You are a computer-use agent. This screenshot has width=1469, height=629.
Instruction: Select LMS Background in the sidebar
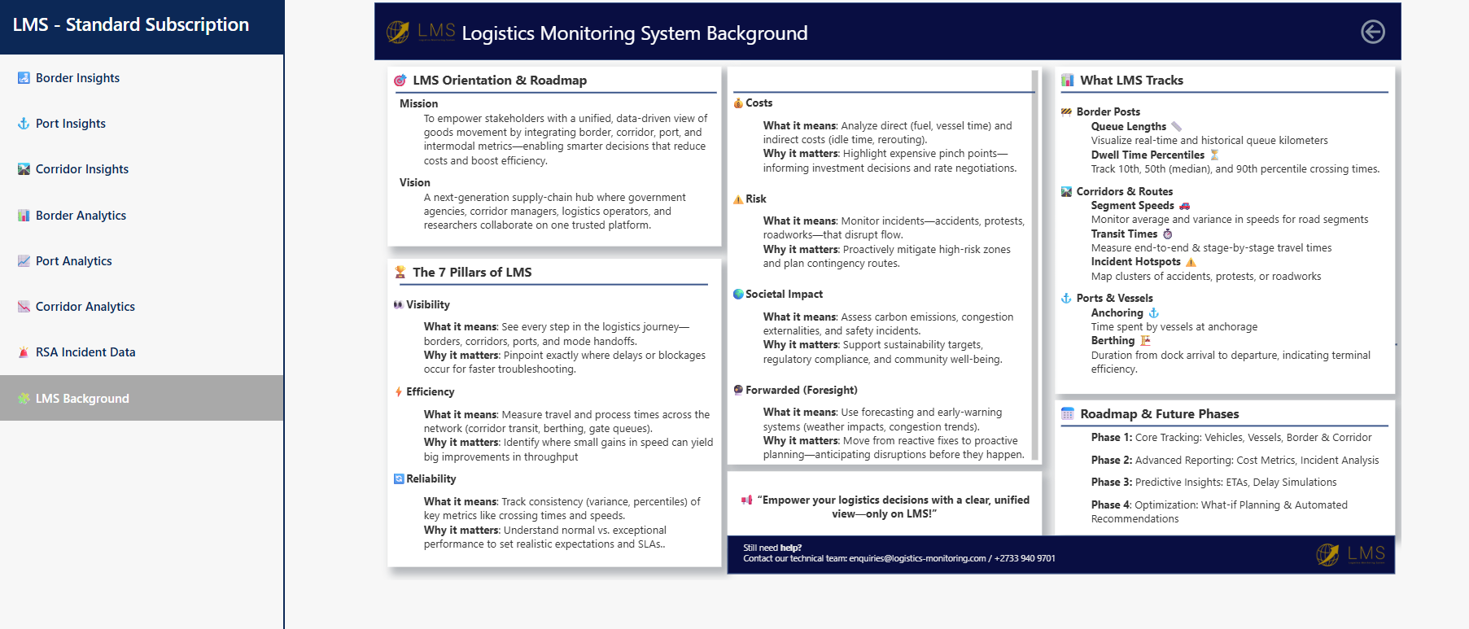142,398
